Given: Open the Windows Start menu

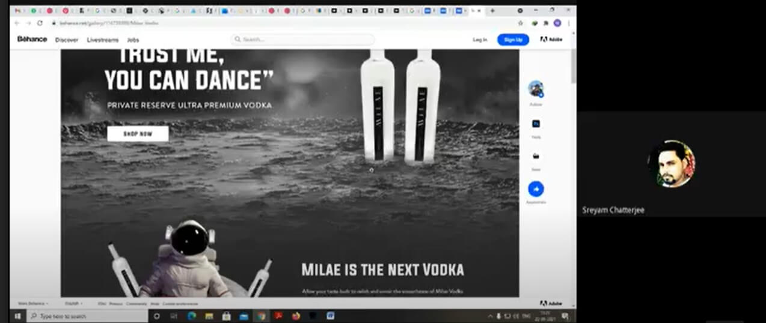Looking at the screenshot, I should [17, 316].
